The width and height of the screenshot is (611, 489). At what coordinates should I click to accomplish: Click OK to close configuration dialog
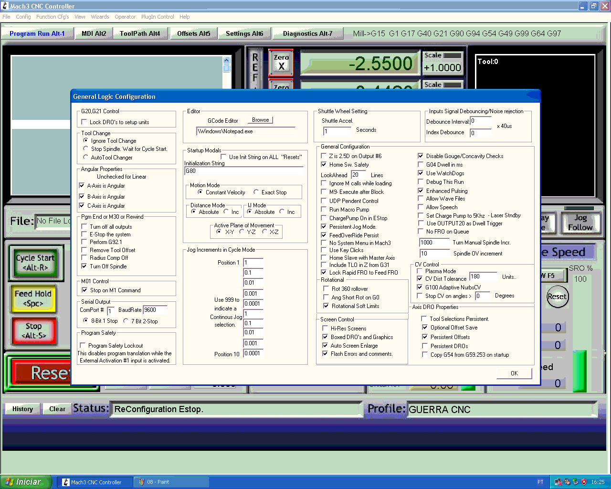(x=514, y=373)
